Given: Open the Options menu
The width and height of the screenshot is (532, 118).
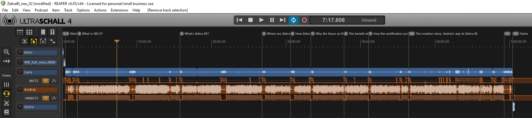Looking at the screenshot, I should coord(83,10).
